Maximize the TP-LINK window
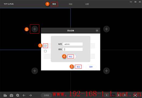Image resolution: width=142 pixels, height=98 pixels. point(135,2)
